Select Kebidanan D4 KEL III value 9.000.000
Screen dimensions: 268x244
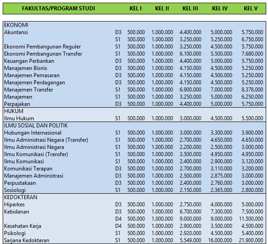tap(190, 219)
